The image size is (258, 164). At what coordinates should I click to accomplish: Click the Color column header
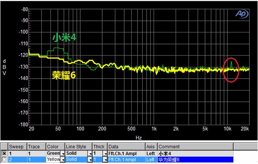(56, 147)
